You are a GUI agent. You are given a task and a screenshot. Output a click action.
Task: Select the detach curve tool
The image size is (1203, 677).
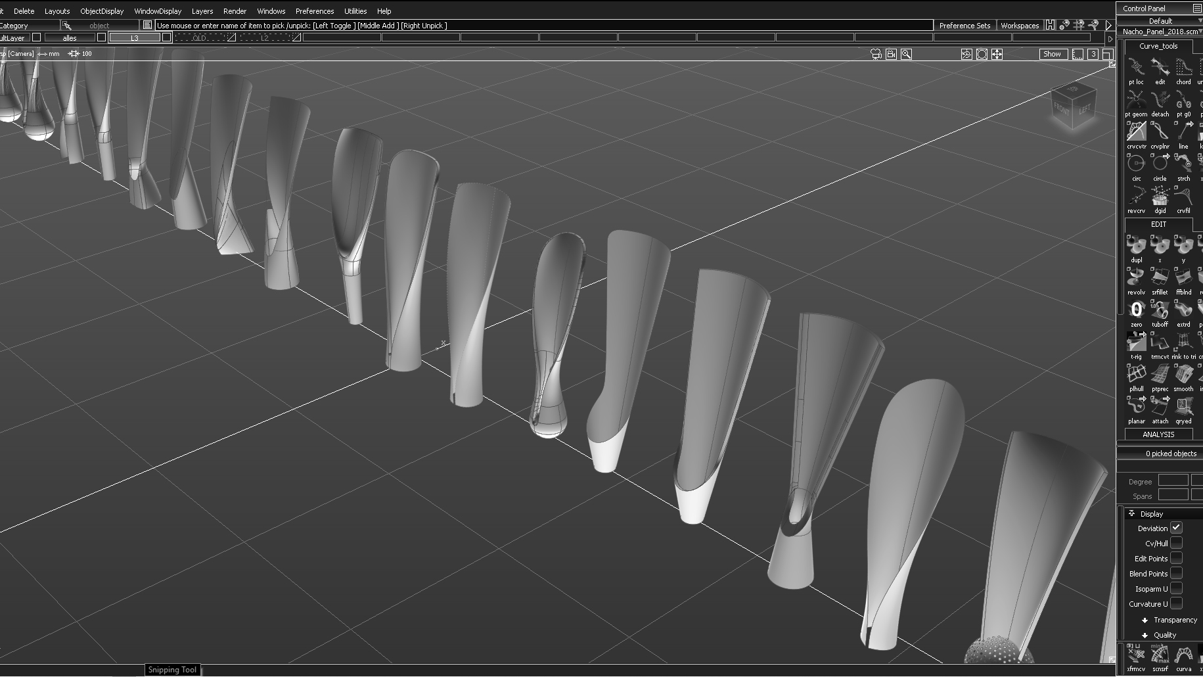pyautogui.click(x=1160, y=101)
